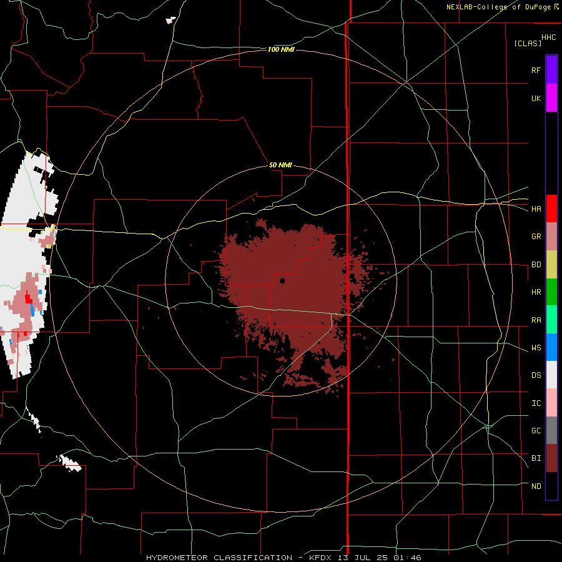Image resolution: width=562 pixels, height=562 pixels.
Task: Click the ND legend label
Action: pyautogui.click(x=536, y=486)
